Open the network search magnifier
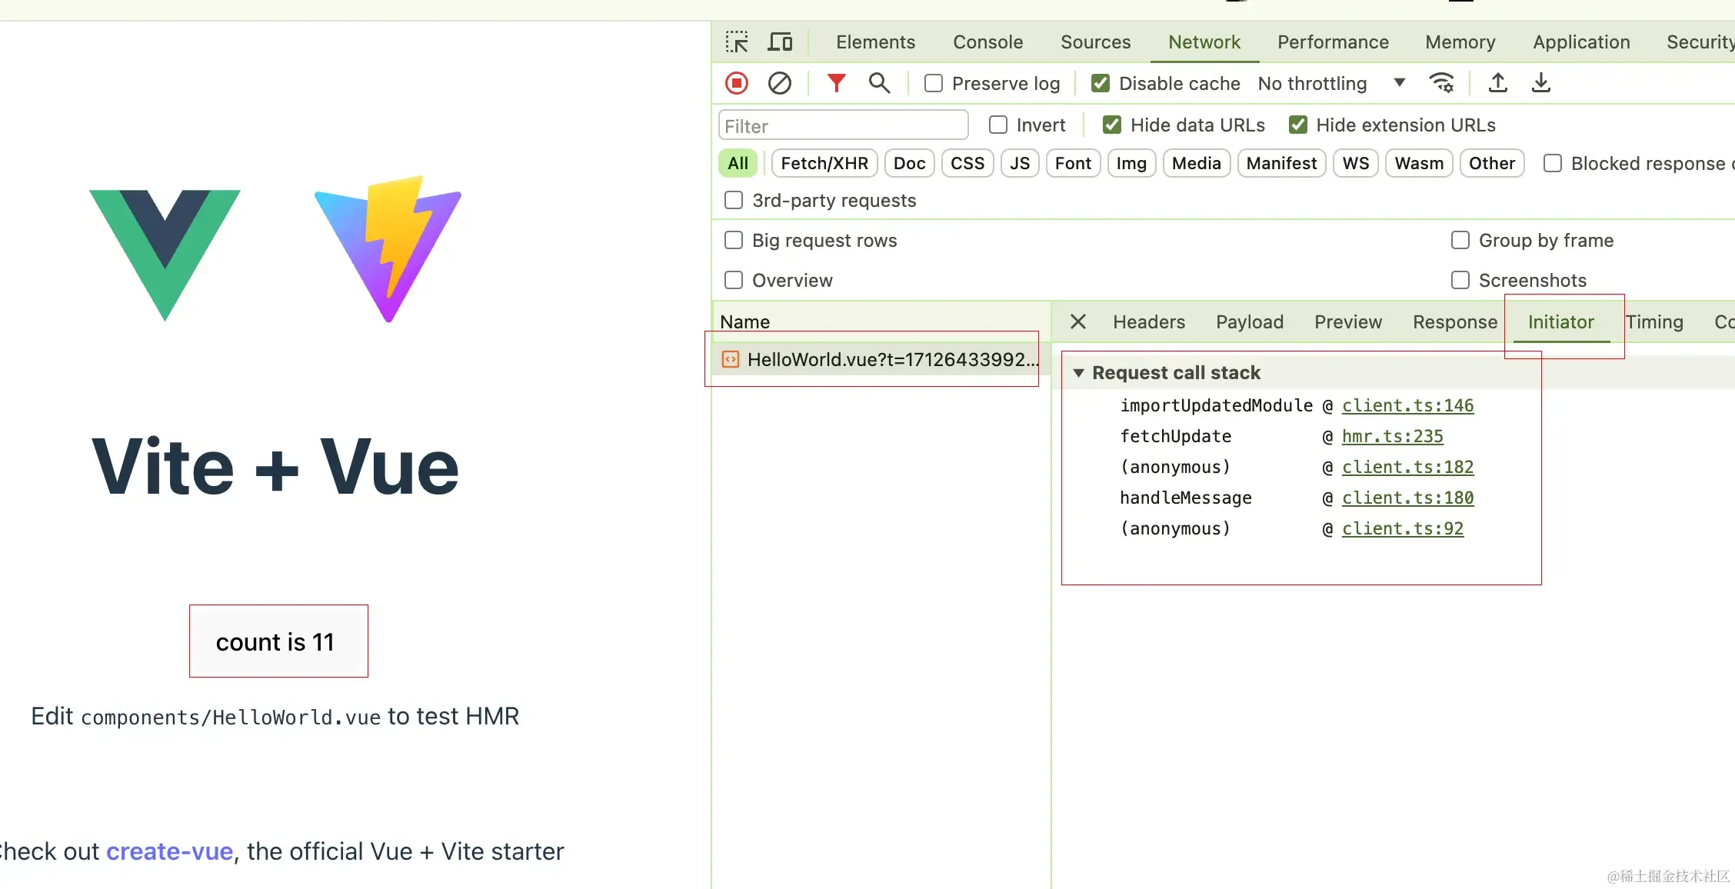The width and height of the screenshot is (1735, 889). coord(879,83)
